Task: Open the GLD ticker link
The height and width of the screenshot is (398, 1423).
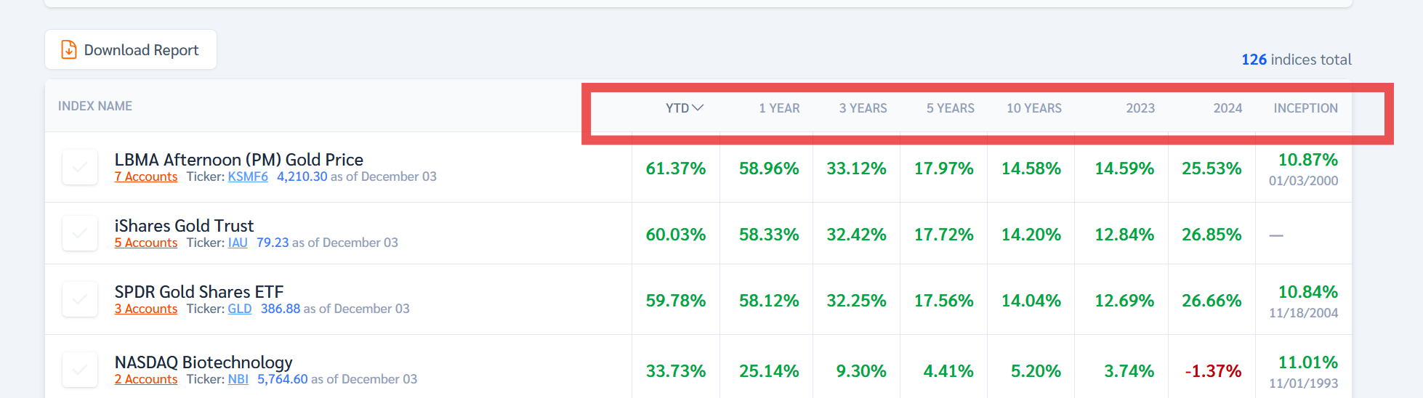Action: click(x=240, y=309)
